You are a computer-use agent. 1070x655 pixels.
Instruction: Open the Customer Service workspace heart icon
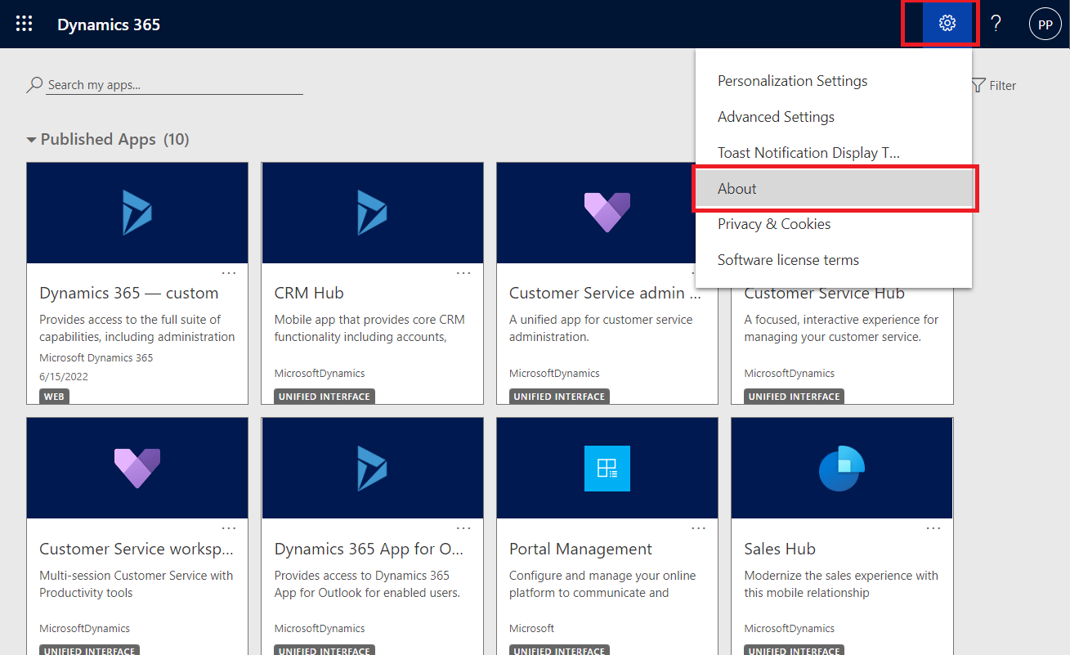click(x=137, y=469)
